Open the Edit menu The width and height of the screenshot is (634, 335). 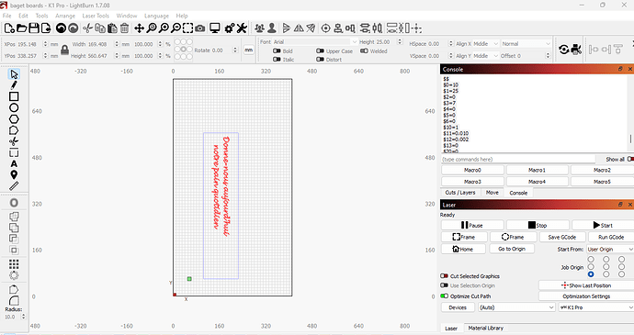pyautogui.click(x=24, y=16)
